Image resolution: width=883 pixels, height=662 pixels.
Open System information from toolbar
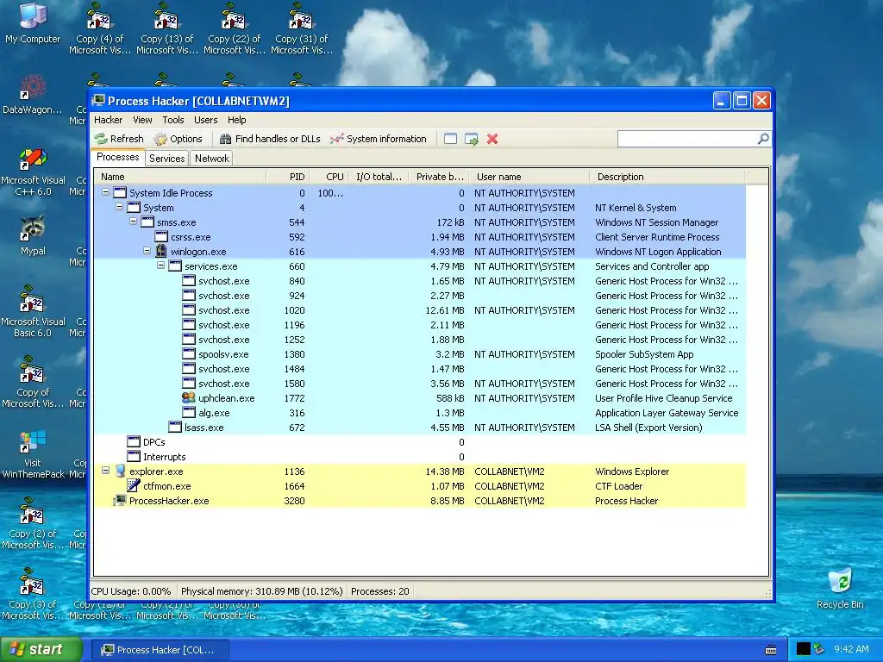[x=379, y=139]
